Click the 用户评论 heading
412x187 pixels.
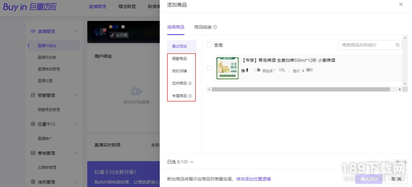[x=103, y=56]
